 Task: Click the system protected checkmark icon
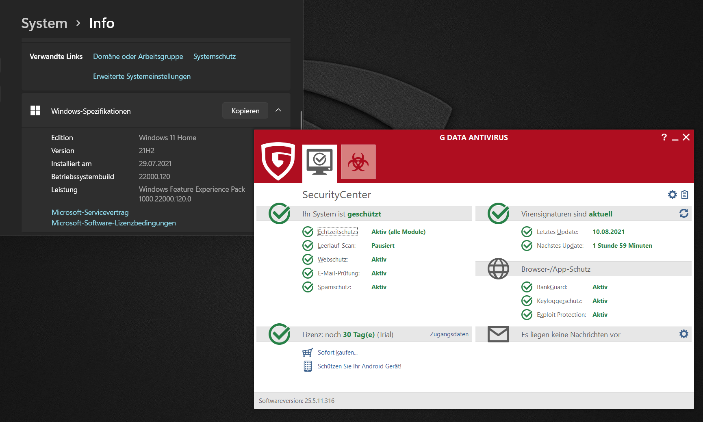coord(280,213)
